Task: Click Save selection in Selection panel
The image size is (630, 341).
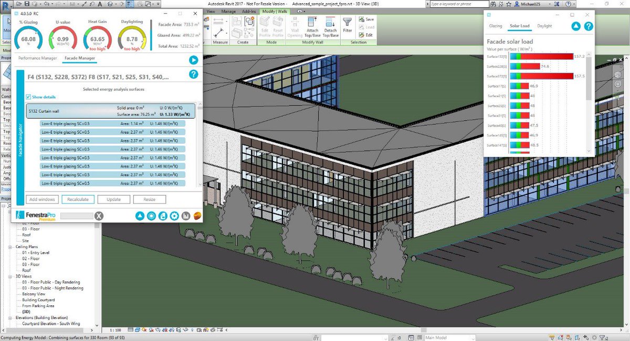Action: tap(366, 19)
